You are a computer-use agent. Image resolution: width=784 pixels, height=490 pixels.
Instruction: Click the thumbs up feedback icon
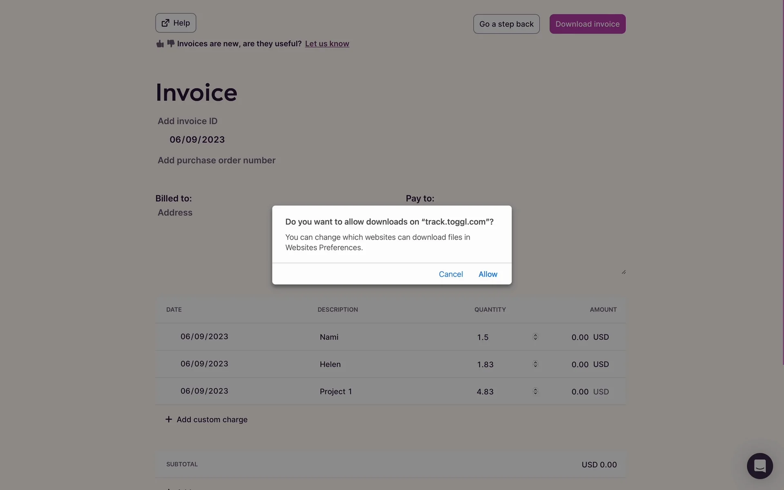pos(160,44)
